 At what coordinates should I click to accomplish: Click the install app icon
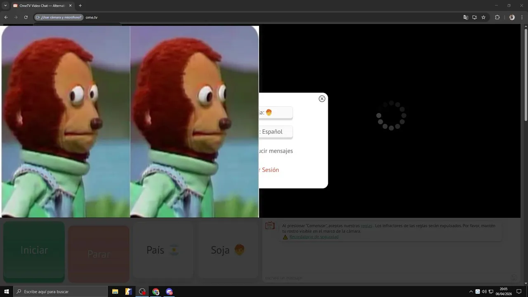(x=474, y=17)
